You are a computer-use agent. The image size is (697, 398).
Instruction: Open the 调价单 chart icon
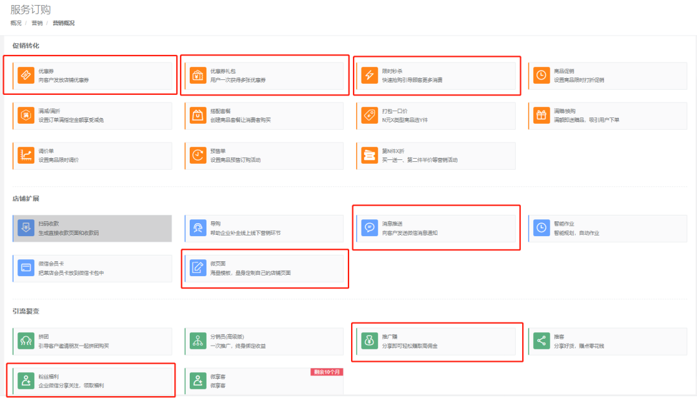(26, 155)
